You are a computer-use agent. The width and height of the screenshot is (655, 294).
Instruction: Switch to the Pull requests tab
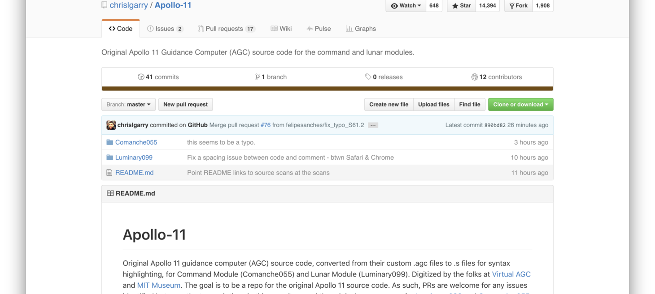(x=227, y=29)
